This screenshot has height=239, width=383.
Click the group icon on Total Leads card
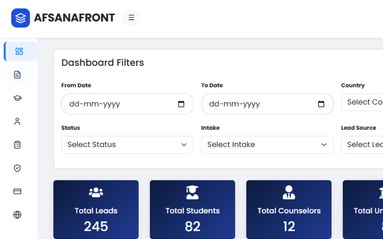point(96,192)
